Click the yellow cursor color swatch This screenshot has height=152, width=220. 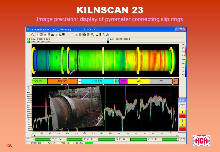click(x=28, y=39)
